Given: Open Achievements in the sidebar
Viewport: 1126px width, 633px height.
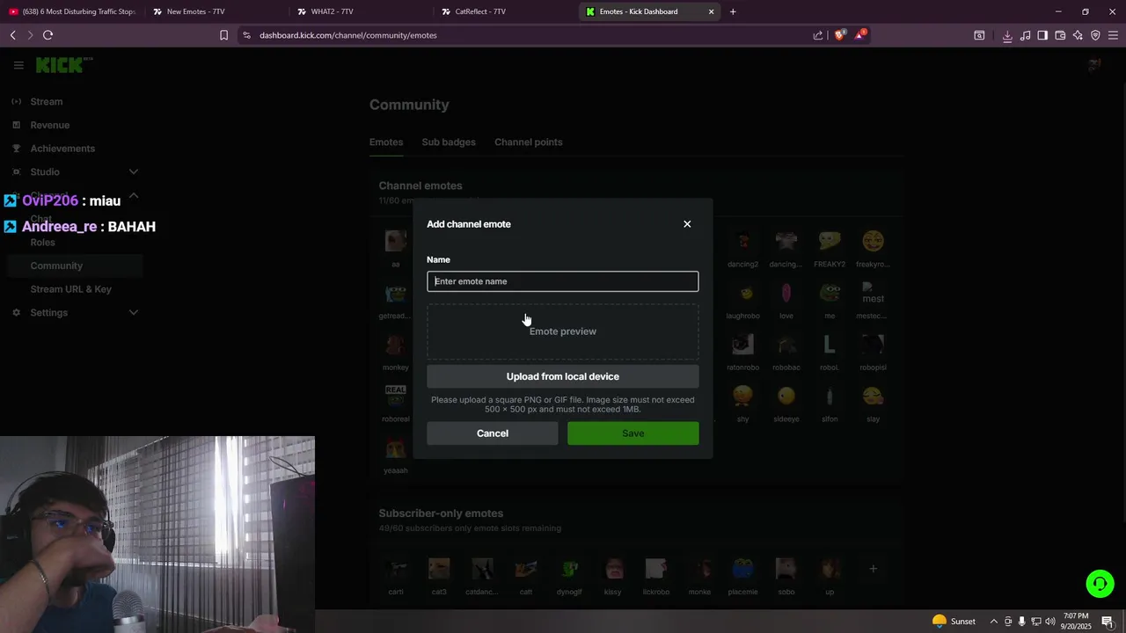Looking at the screenshot, I should tap(62, 149).
